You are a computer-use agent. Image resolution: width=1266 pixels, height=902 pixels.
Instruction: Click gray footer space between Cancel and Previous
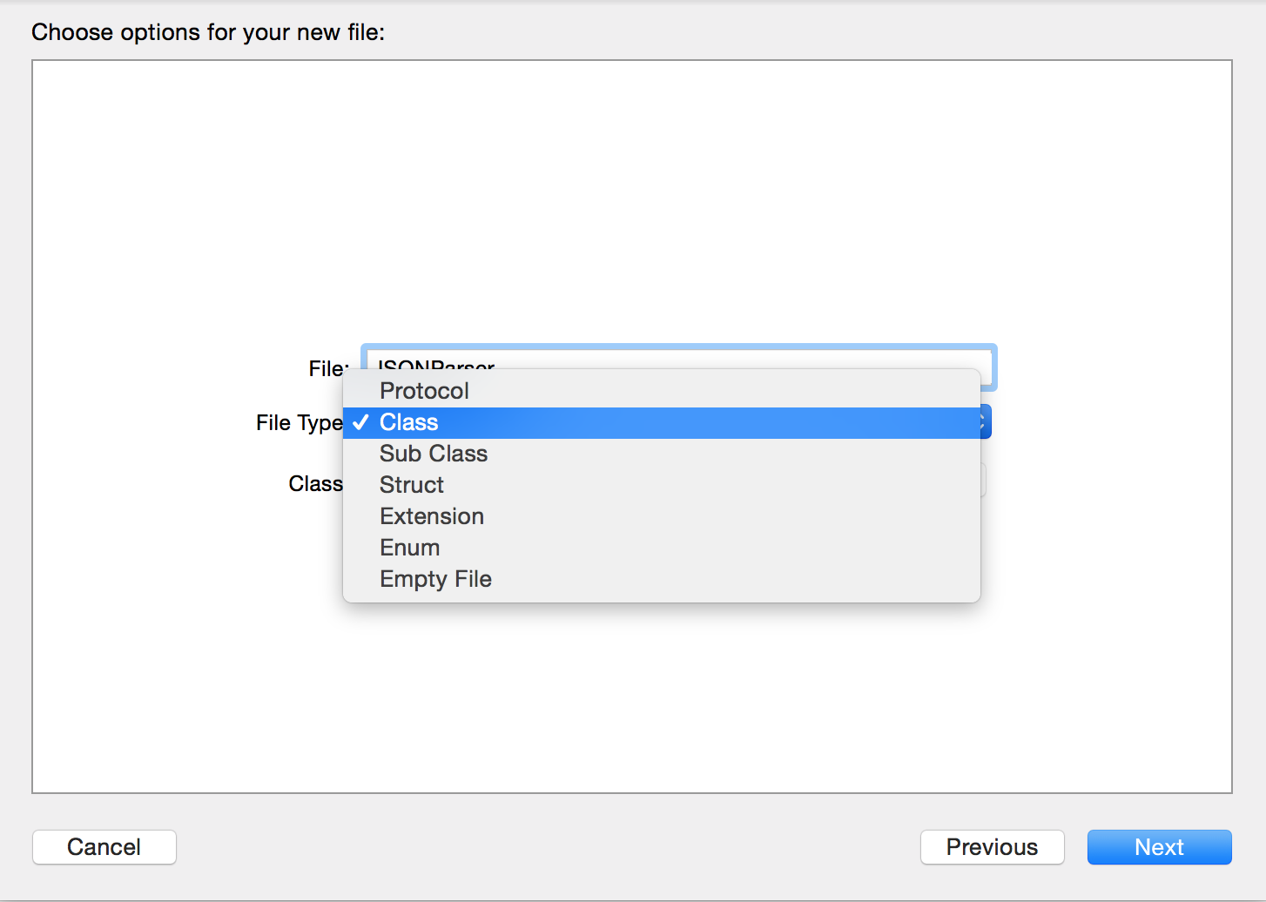point(549,847)
